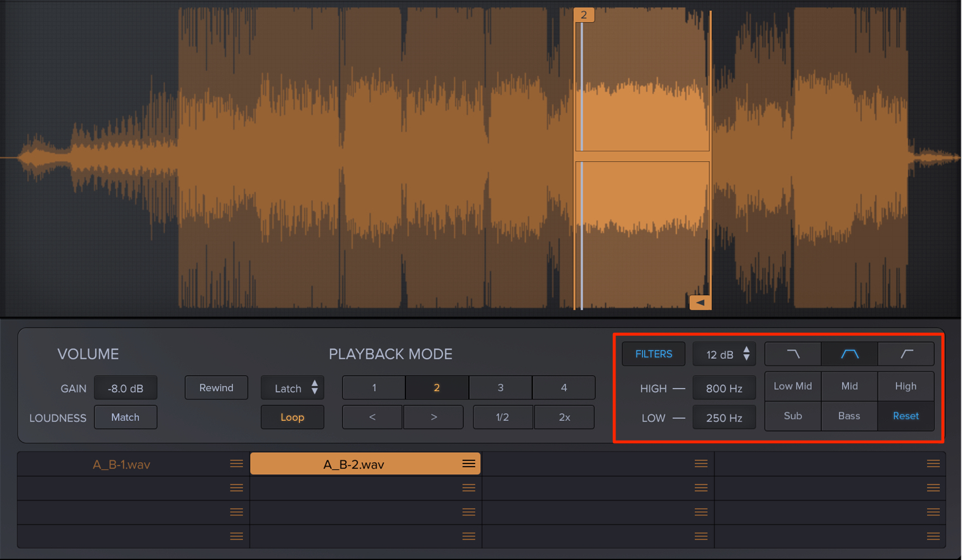The width and height of the screenshot is (962, 560).
Task: Apply the Low Mid filter preset
Action: coord(793,386)
